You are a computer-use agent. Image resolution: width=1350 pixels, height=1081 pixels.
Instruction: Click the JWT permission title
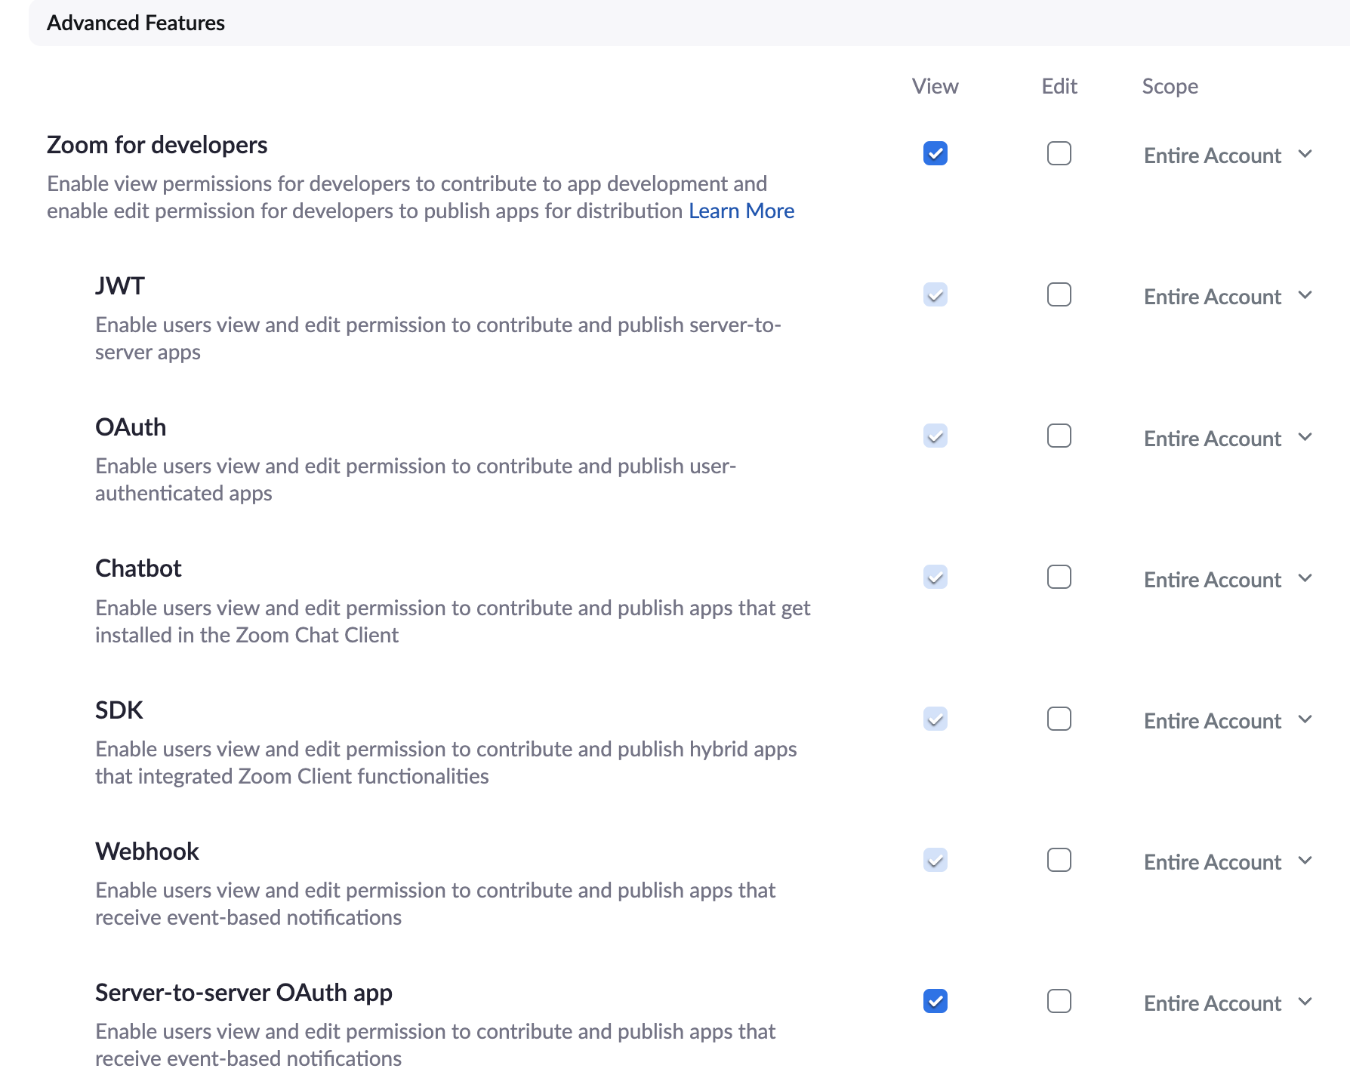click(x=120, y=285)
